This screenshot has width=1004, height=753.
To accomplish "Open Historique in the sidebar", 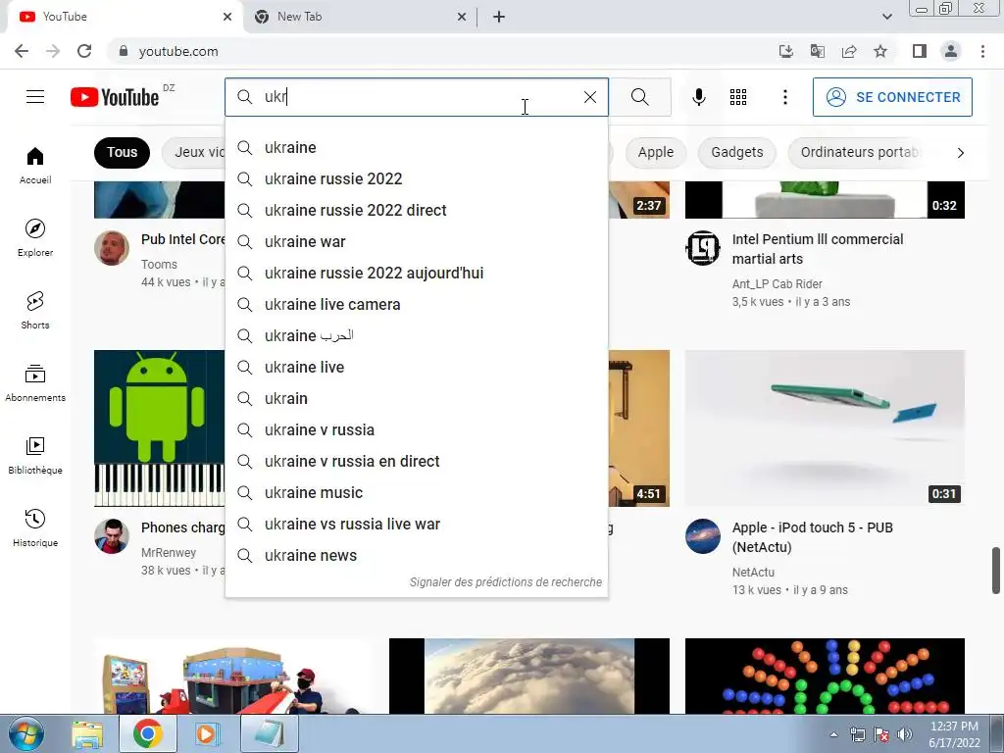I will 35,527.
